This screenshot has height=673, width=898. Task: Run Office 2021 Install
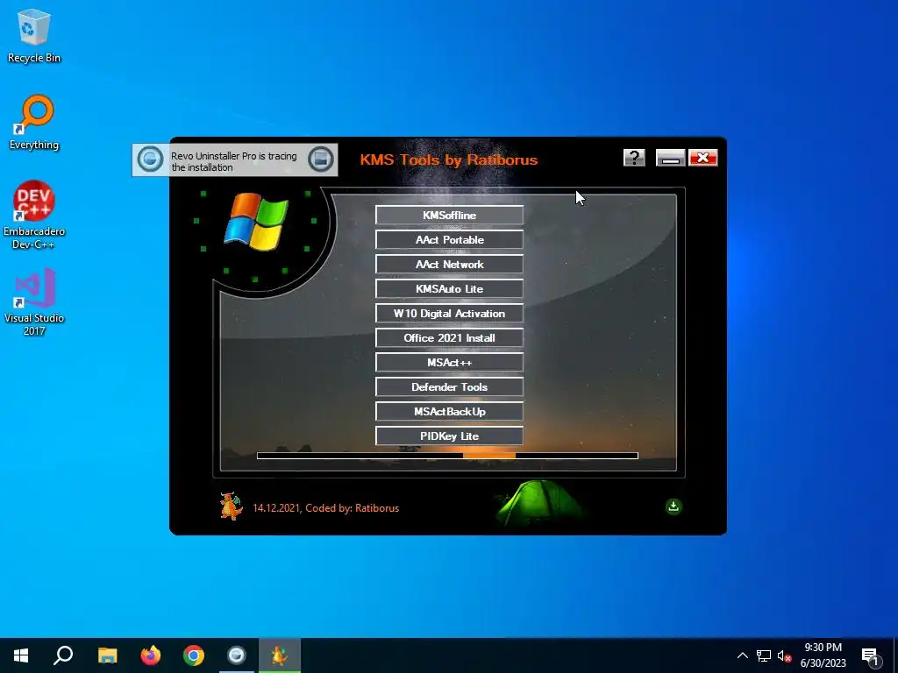point(450,338)
